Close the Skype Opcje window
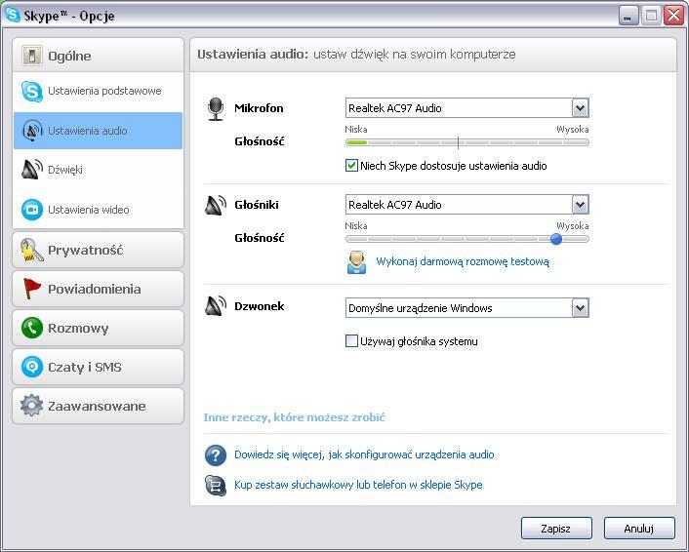Screen dimensions: 689x552 pos(673,16)
